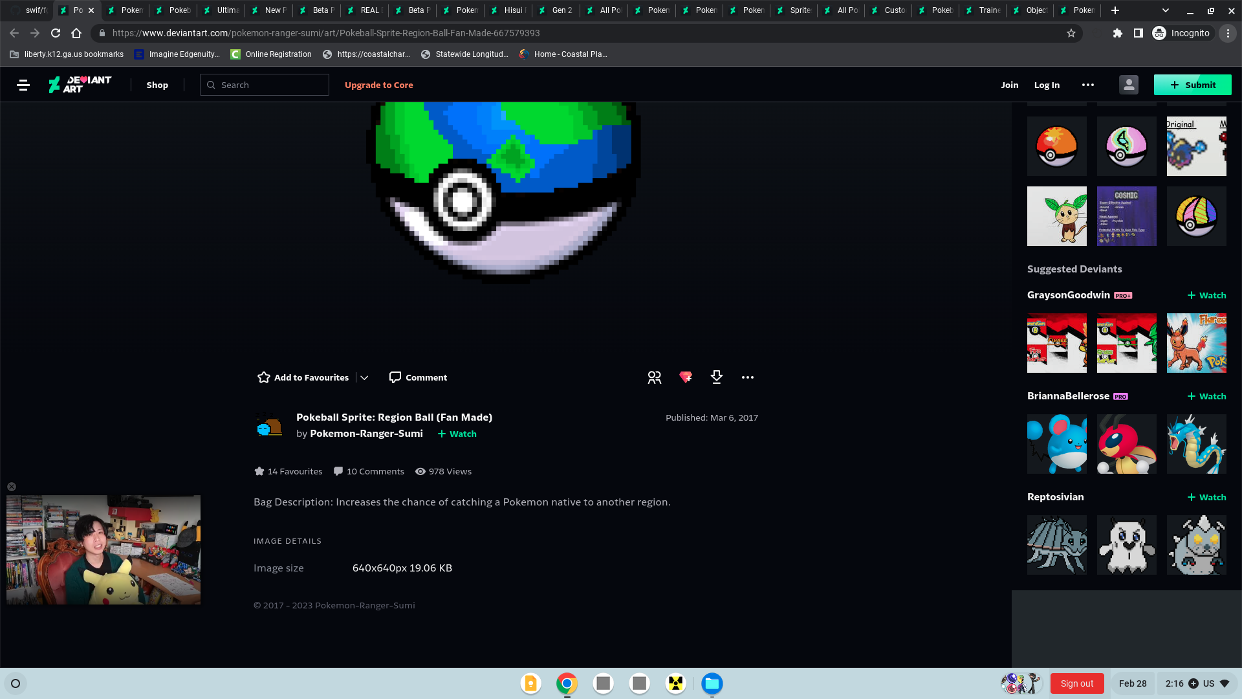This screenshot has width=1242, height=699.
Task: Click the browser back arrow
Action: [x=14, y=33]
